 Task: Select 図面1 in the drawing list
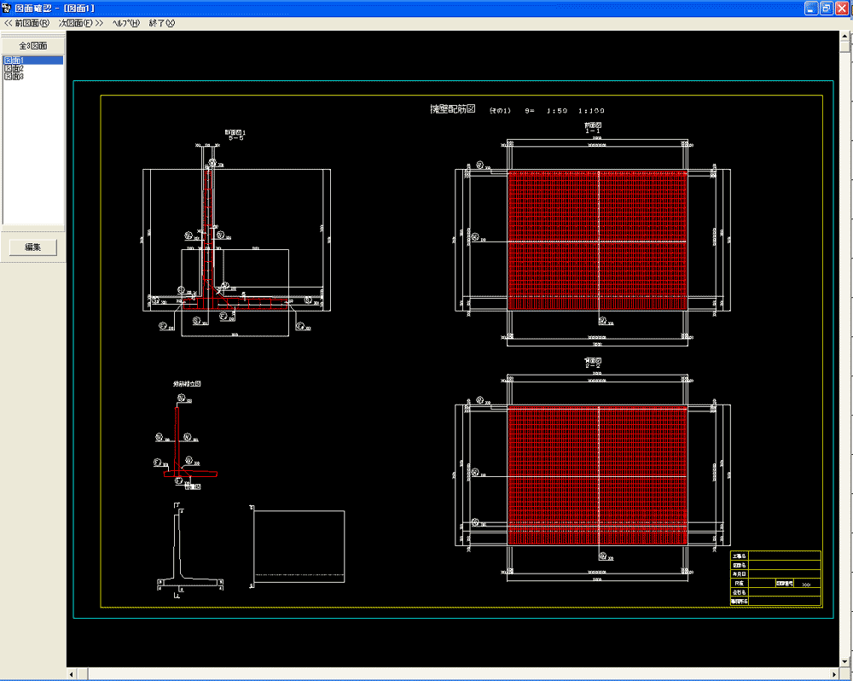[14, 61]
